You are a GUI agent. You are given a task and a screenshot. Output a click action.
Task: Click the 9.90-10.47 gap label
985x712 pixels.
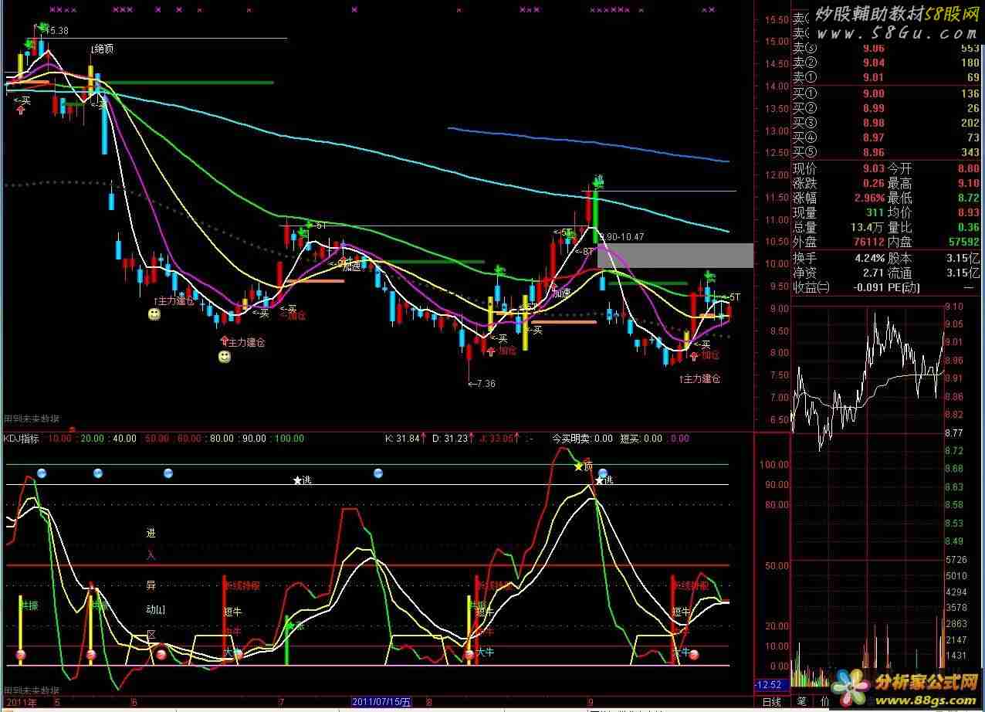click(621, 237)
